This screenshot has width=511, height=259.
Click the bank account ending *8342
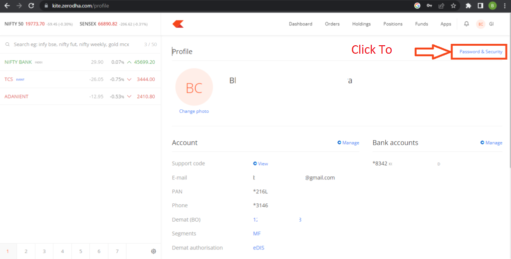[x=380, y=164]
